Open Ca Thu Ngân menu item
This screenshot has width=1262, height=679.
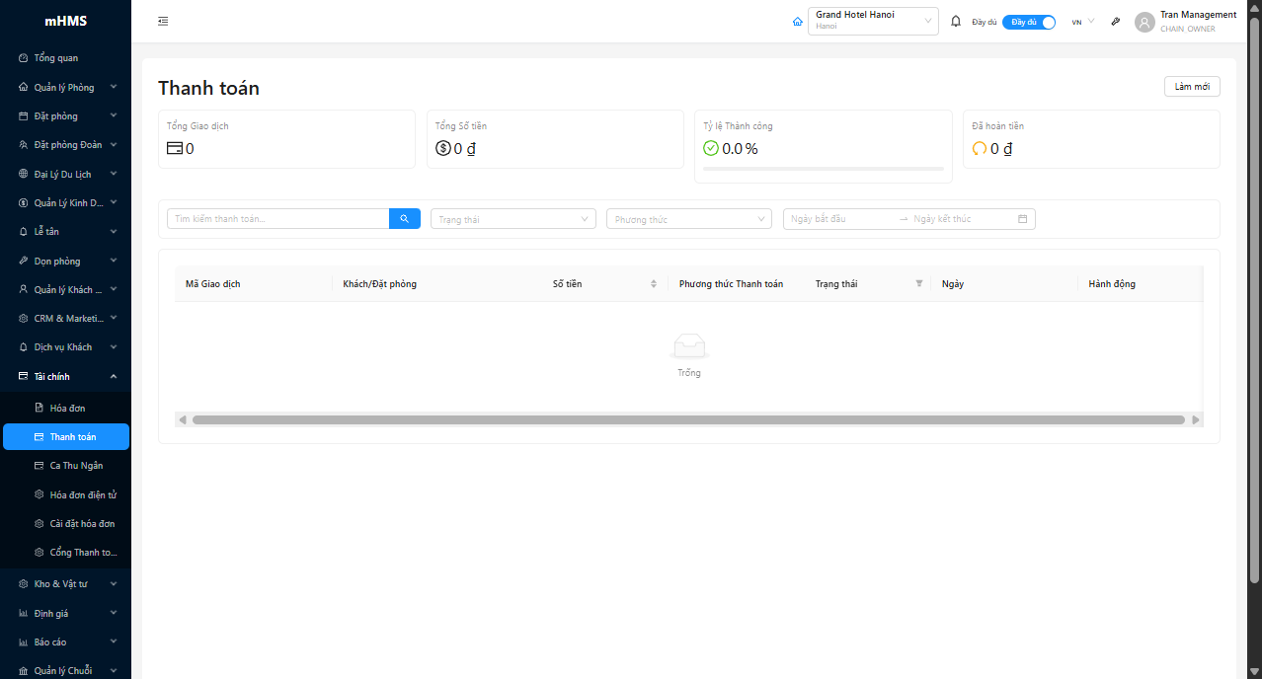(x=76, y=466)
